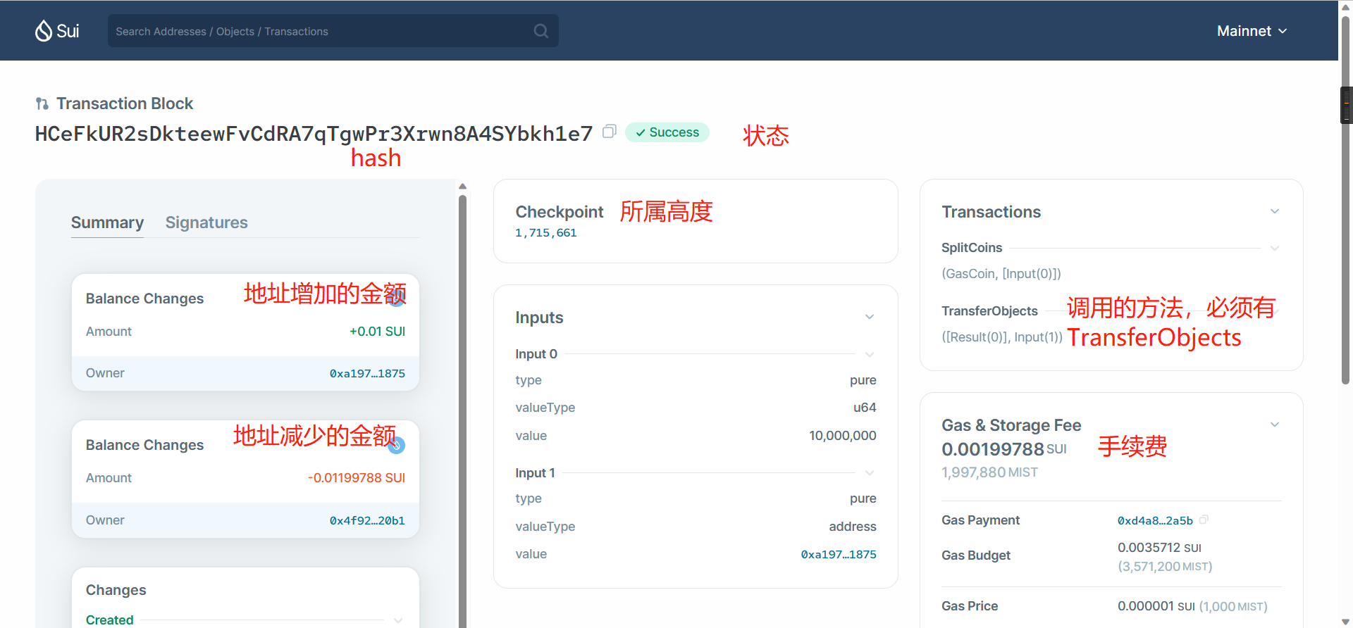
Task: Click the coin icon on the -0.01199788 SUI card
Action: point(397,445)
